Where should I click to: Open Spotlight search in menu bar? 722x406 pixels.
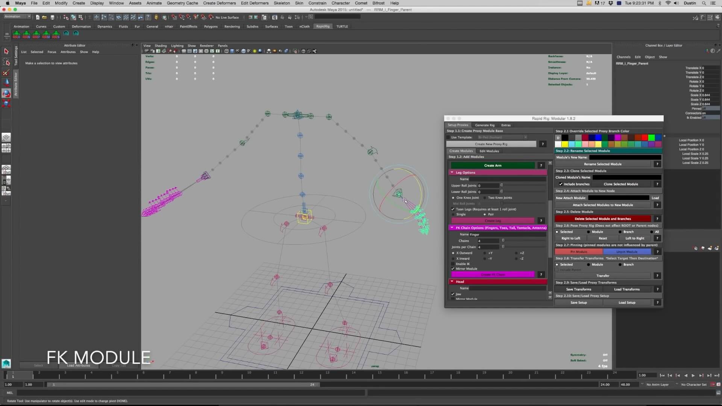tap(704, 3)
